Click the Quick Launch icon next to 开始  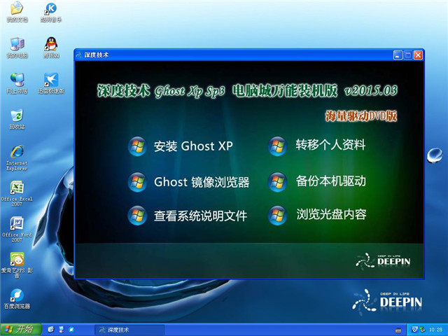coord(51,330)
